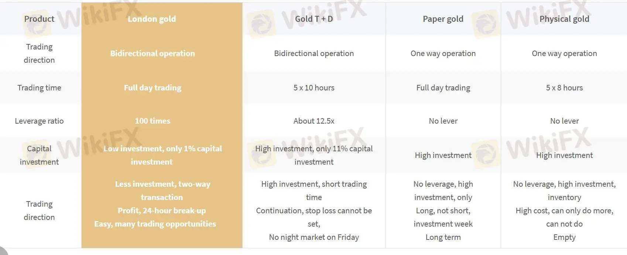Click the WikiFX logo beside Gold T + D

pos(261,24)
